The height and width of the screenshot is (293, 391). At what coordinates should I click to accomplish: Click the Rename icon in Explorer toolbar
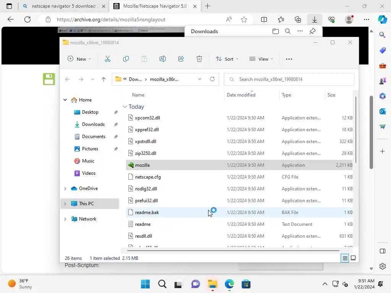click(163, 59)
